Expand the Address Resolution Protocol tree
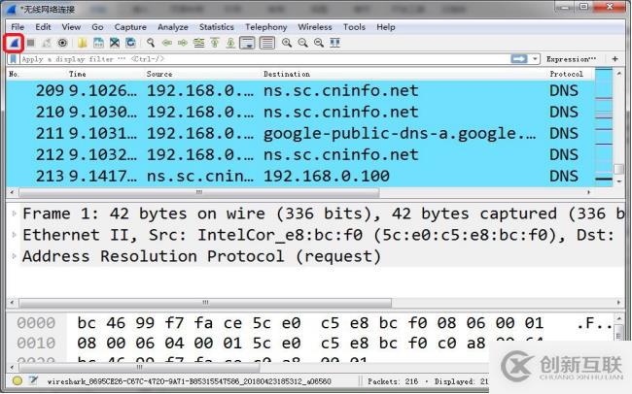Viewport: 632px width, 394px height. (15, 256)
